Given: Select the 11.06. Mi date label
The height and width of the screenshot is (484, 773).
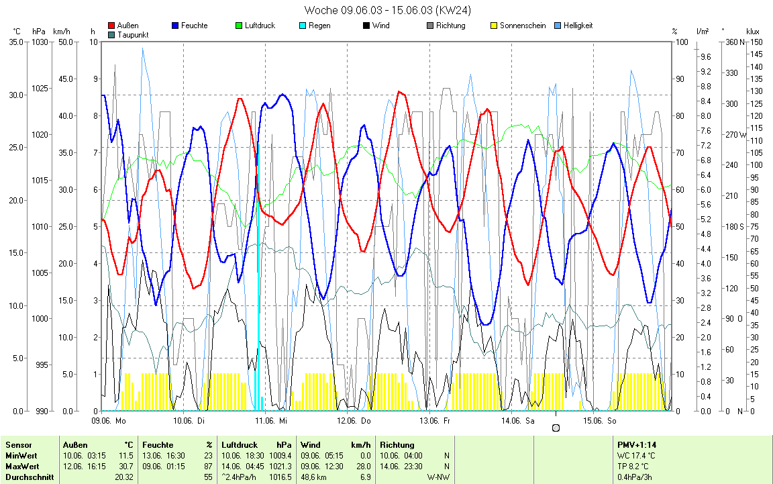Looking at the screenshot, I should point(273,421).
